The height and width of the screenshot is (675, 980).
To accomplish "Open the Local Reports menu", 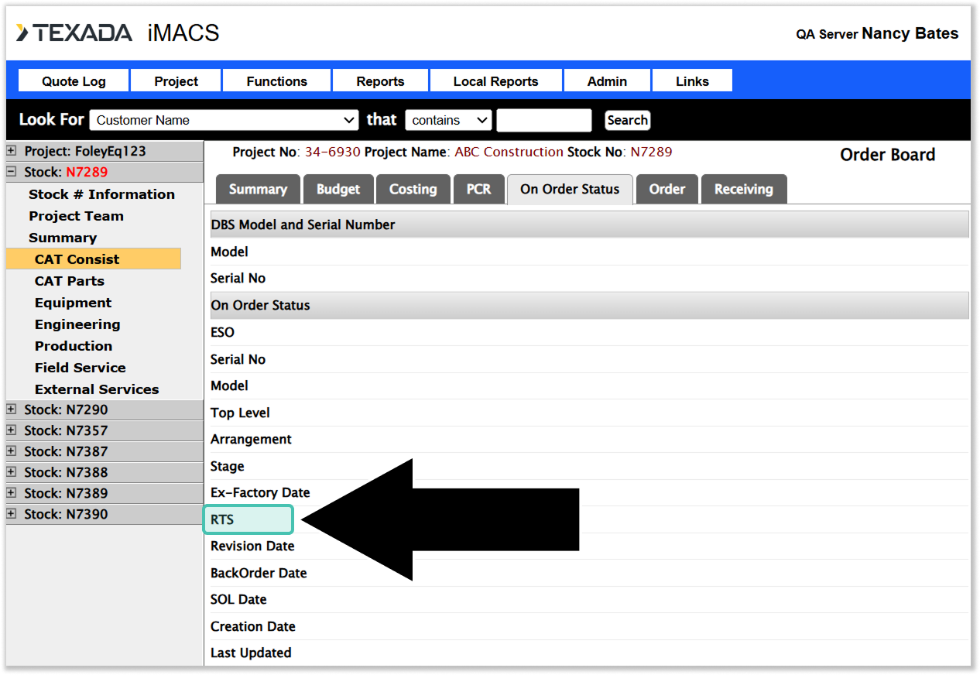I will (x=495, y=81).
